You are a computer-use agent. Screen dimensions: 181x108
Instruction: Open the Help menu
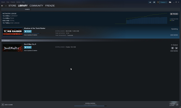coord(23,2)
